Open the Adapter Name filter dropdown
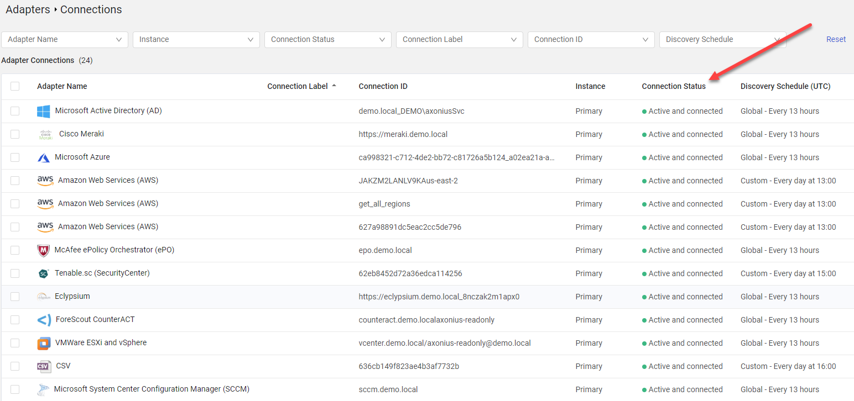Screen dimensions: 854x401 (65, 39)
